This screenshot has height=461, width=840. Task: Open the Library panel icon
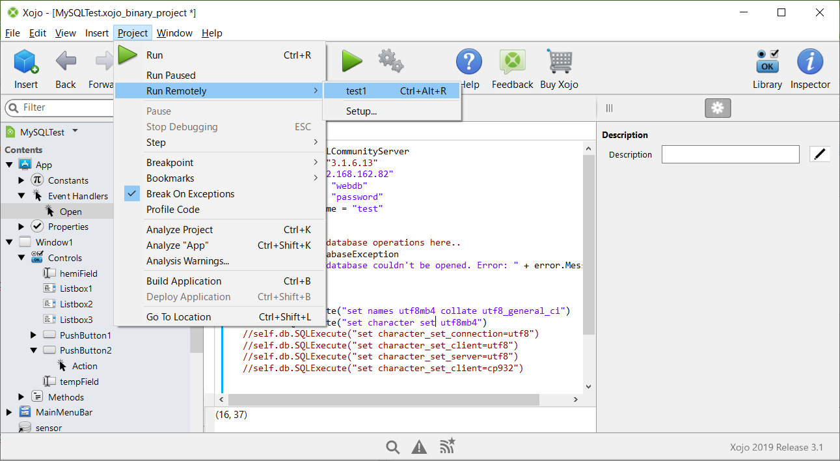(x=768, y=61)
